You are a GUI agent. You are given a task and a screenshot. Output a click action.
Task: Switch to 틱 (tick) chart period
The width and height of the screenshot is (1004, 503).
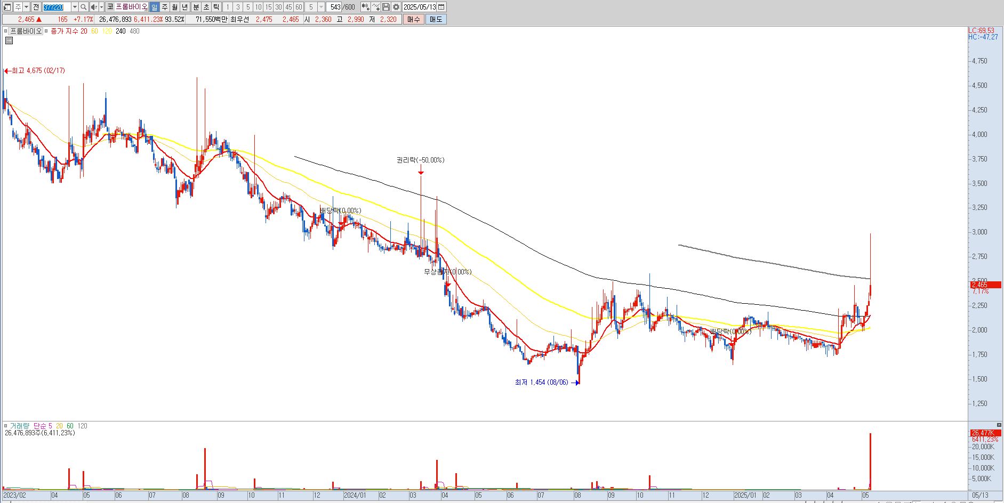click(216, 7)
